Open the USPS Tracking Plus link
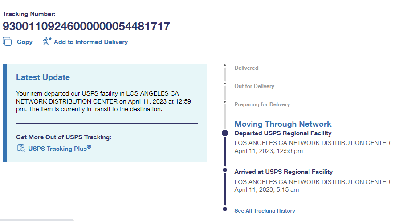The image size is (395, 221). click(59, 149)
